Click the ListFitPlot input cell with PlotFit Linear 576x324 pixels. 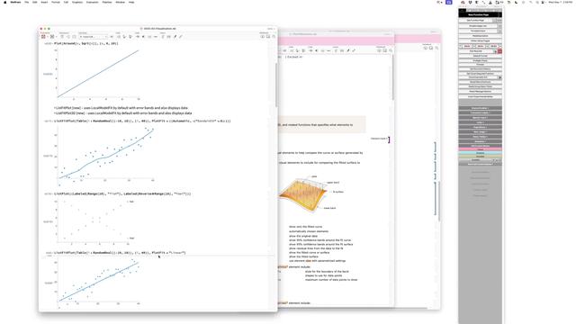[120, 253]
